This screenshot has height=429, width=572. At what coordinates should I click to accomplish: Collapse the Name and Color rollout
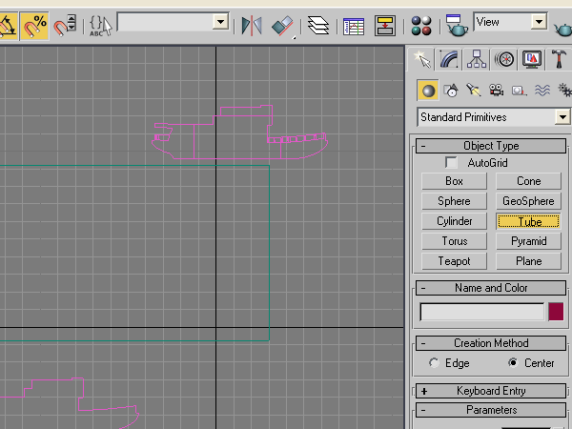[491, 288]
